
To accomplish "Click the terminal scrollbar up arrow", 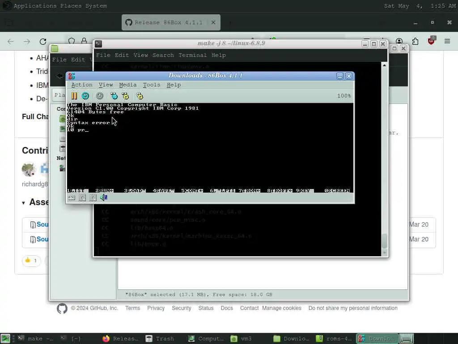I will pyautogui.click(x=384, y=65).
